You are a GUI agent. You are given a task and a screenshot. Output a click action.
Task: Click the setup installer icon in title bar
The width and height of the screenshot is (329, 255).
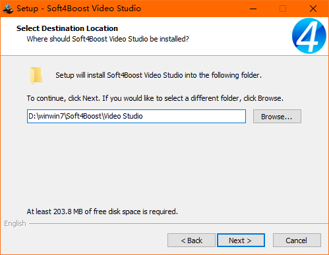tap(9, 9)
